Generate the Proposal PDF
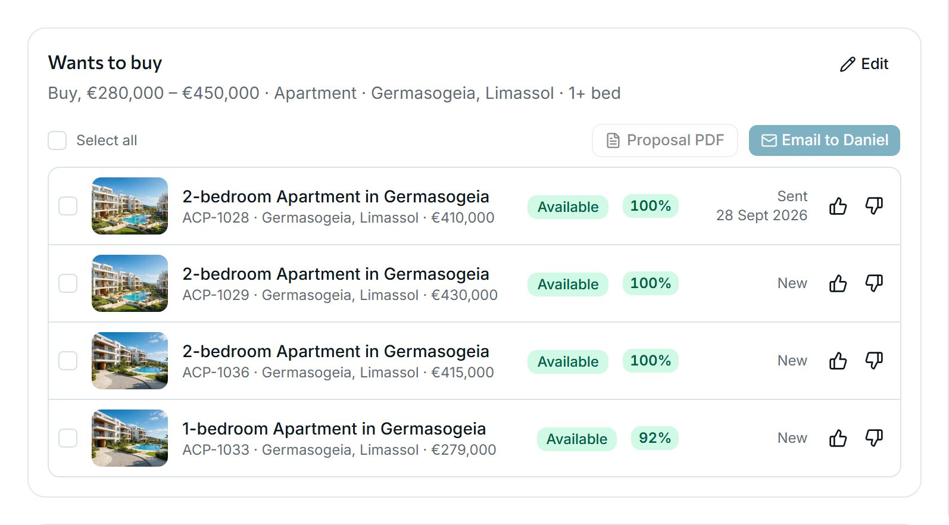Viewport: 949px width, 525px height. pos(665,140)
